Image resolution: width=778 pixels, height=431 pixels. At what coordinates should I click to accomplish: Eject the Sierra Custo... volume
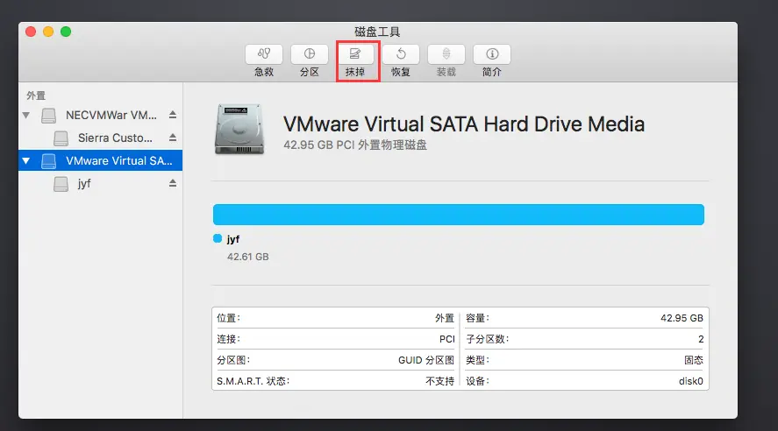click(x=173, y=138)
